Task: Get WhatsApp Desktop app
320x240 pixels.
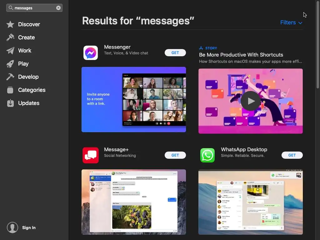Action: click(292, 155)
